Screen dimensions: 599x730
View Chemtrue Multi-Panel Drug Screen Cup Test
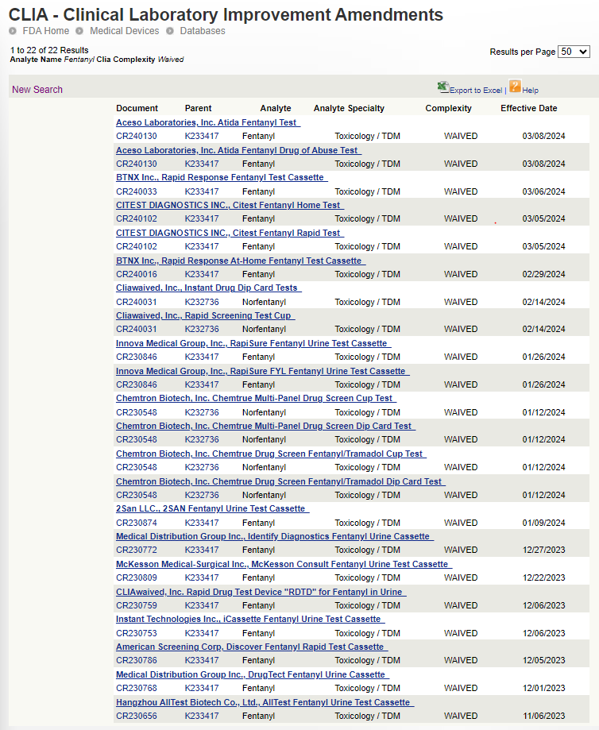[254, 398]
